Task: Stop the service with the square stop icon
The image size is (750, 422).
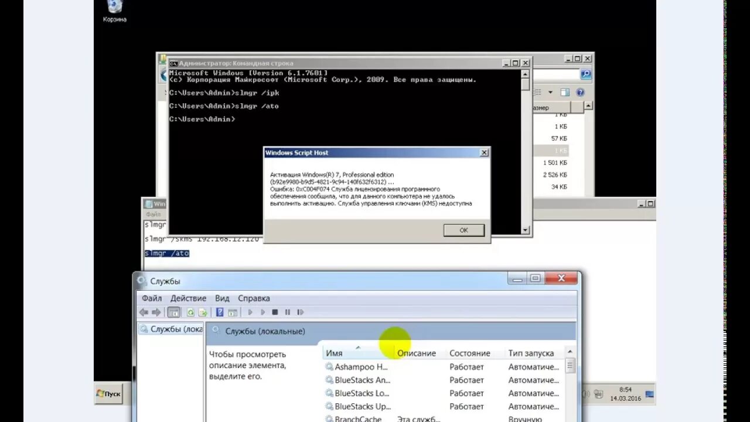Action: tap(275, 312)
